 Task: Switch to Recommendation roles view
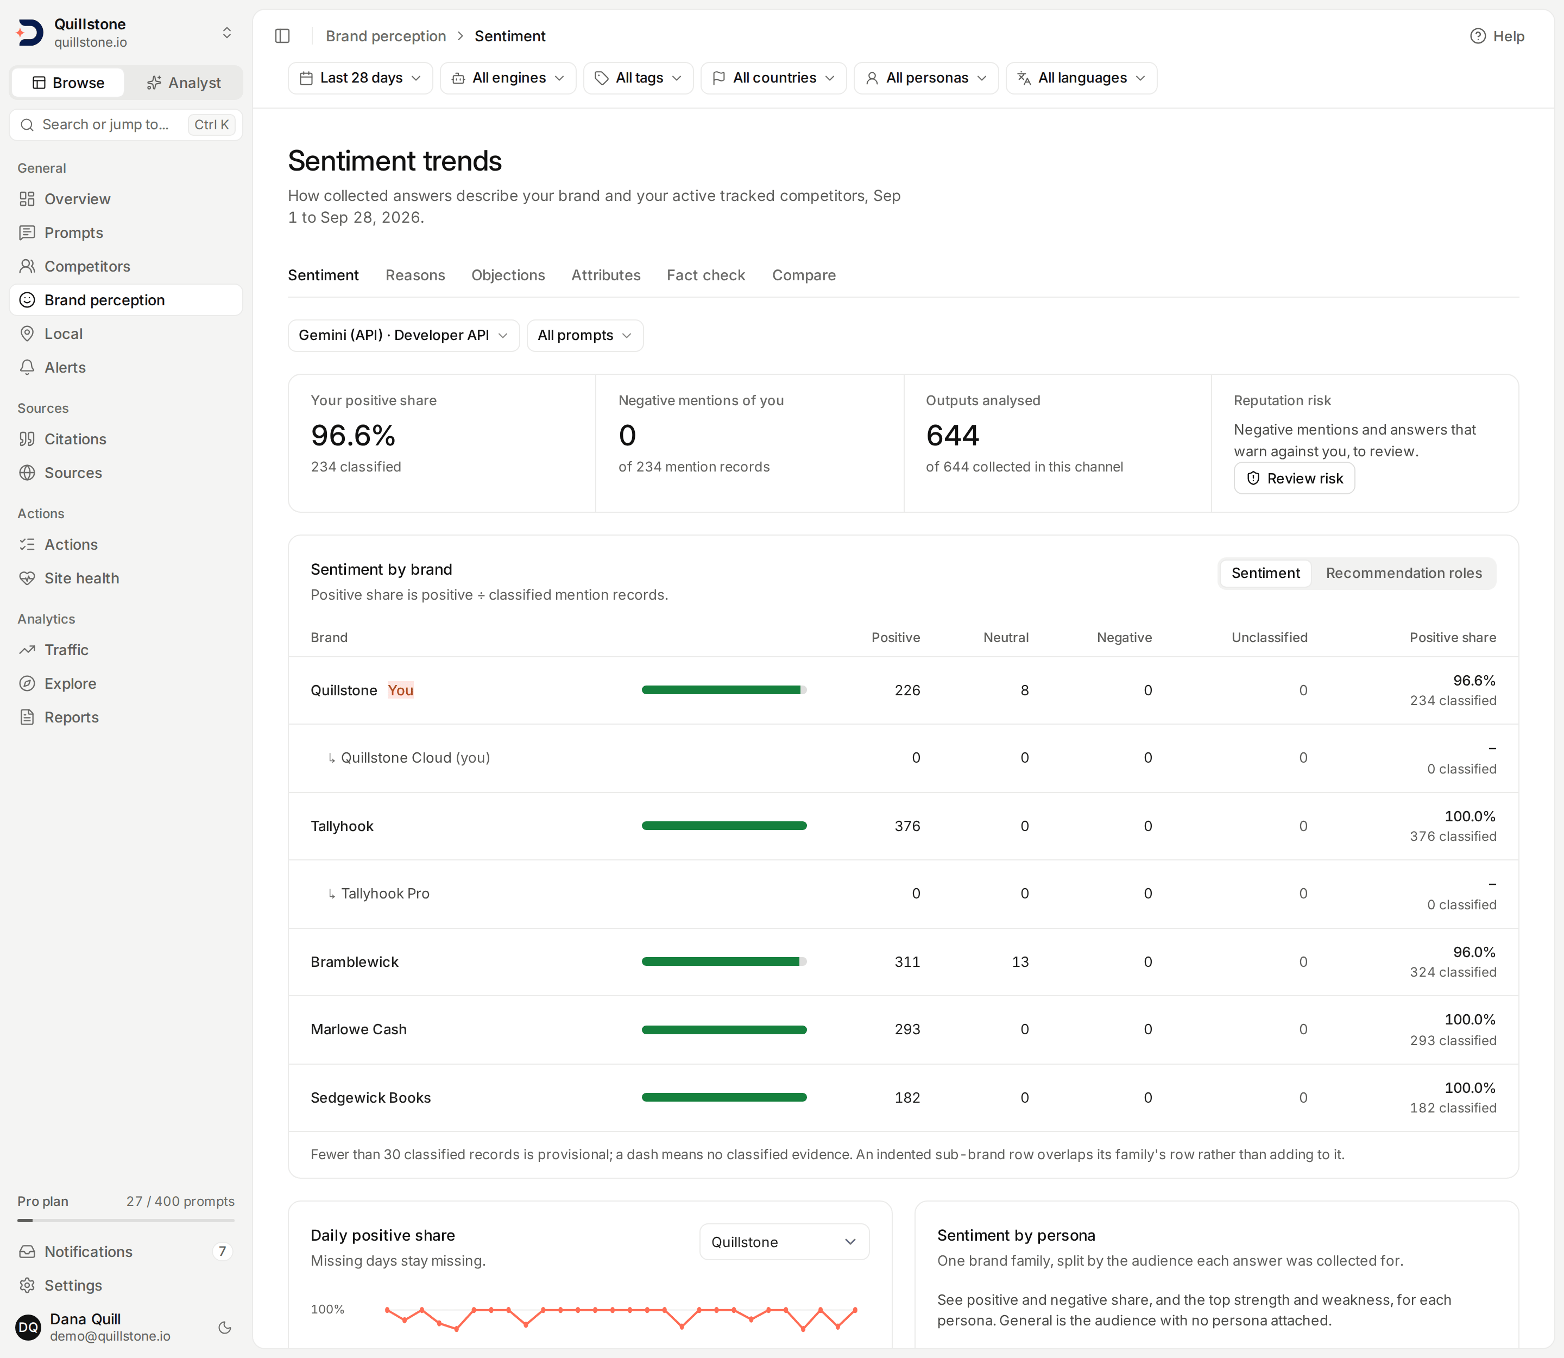pyautogui.click(x=1403, y=573)
